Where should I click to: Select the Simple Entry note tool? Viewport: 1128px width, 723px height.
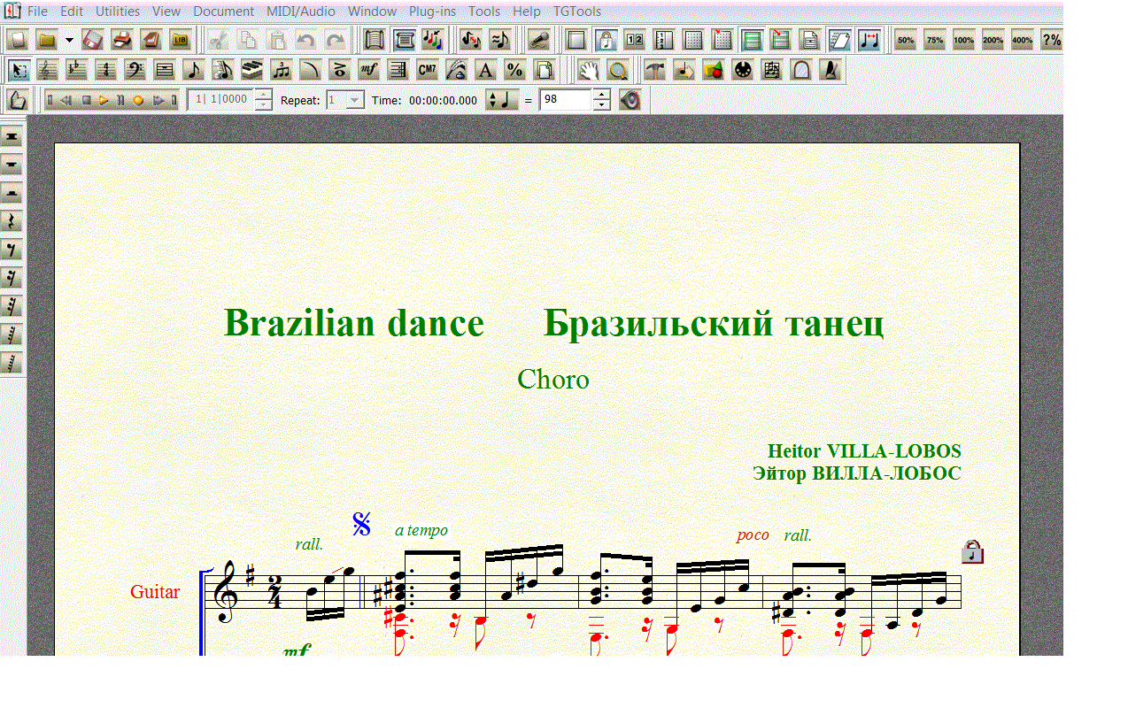pyautogui.click(x=194, y=70)
